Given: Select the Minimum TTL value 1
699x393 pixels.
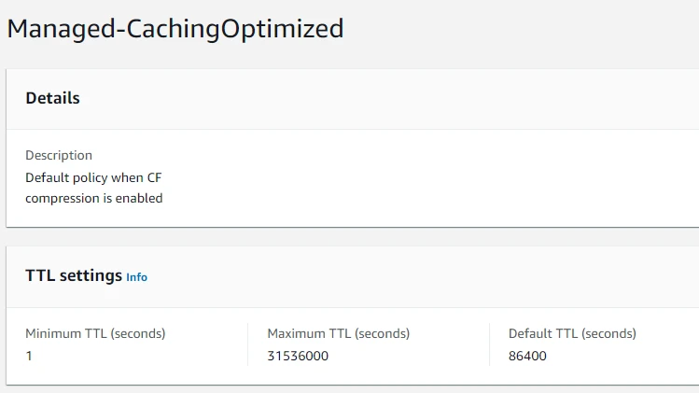Looking at the screenshot, I should 29,356.
